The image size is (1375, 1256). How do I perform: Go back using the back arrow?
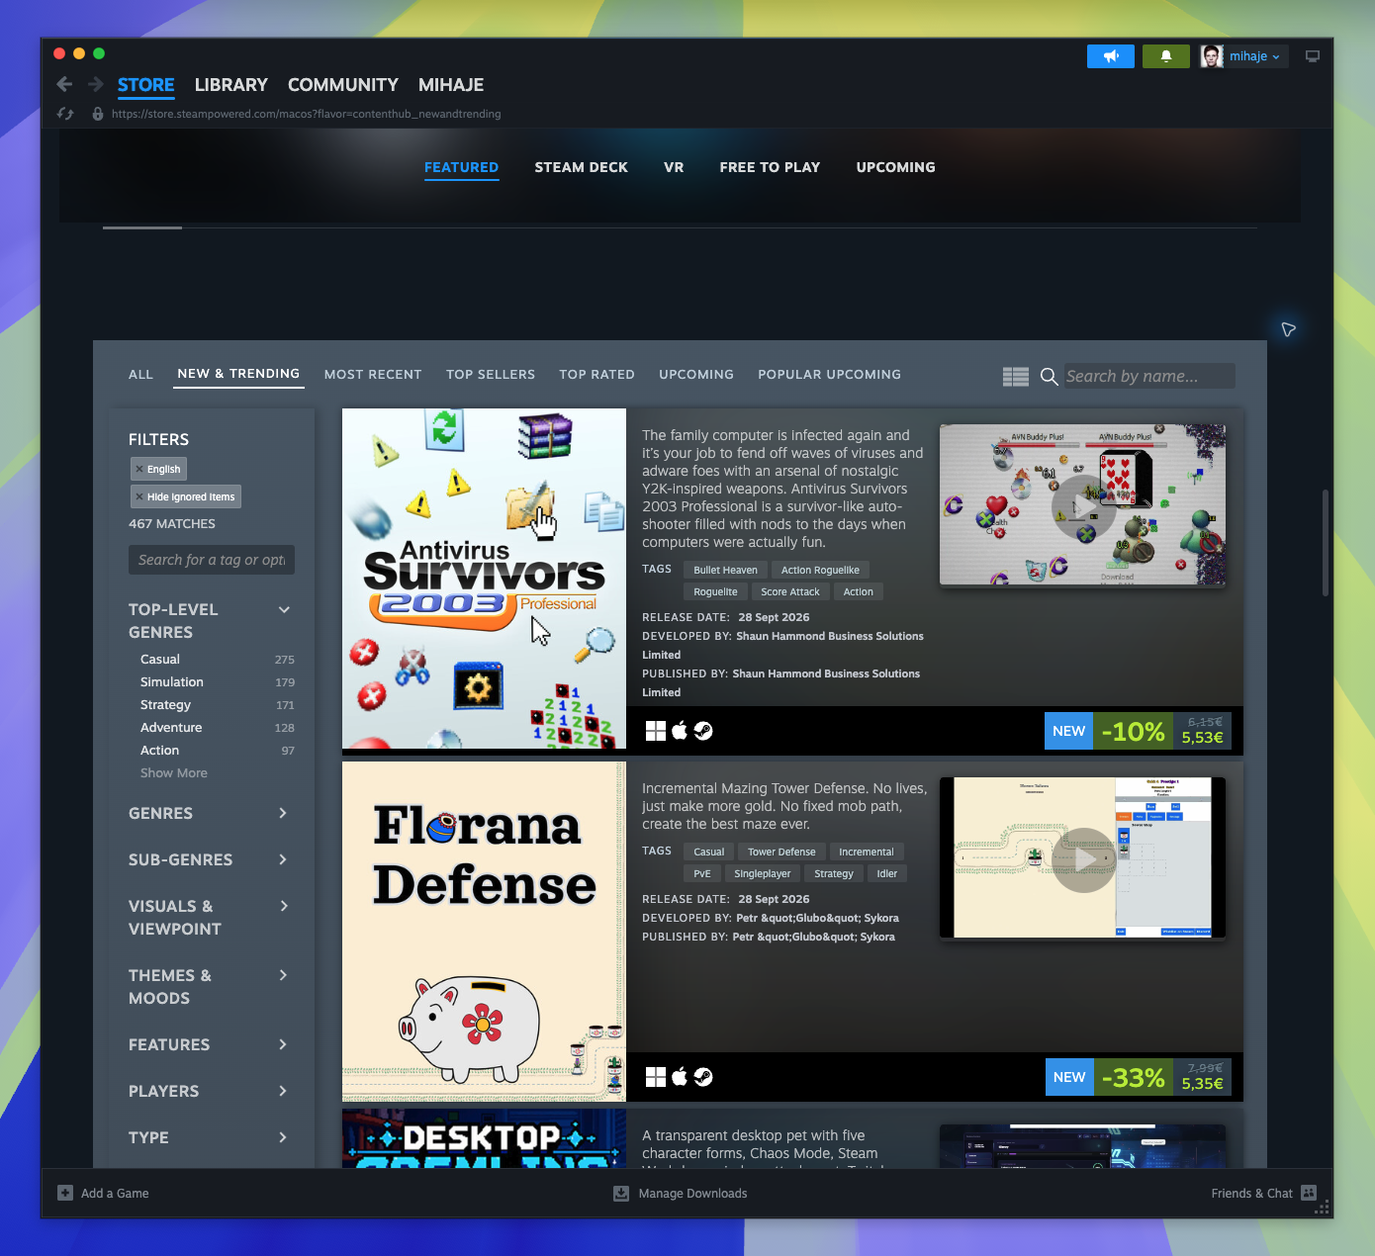64,85
